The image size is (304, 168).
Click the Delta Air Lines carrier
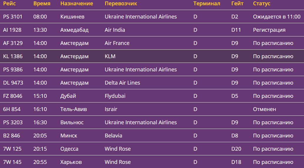(x=122, y=83)
